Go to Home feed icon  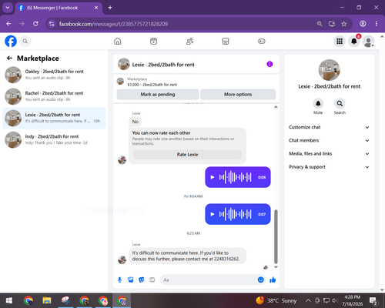tap(118, 41)
